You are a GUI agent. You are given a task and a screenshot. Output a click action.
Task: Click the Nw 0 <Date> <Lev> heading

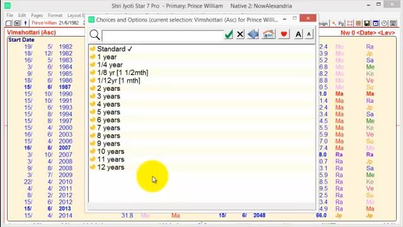point(368,33)
